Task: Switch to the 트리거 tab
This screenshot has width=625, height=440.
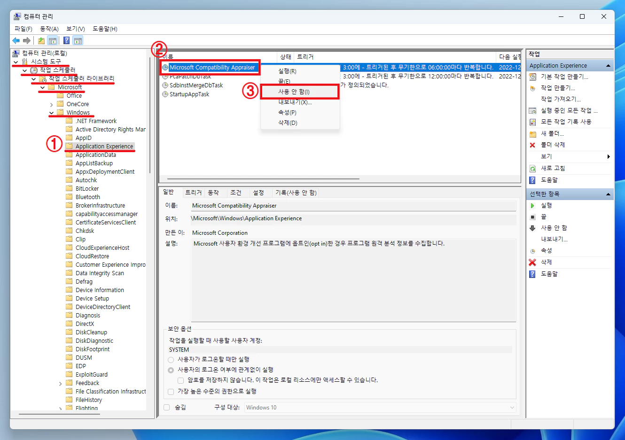Action: click(193, 193)
